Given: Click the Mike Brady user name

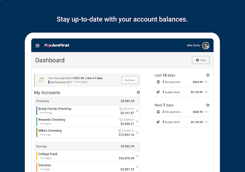Looking at the screenshot, I should (193, 45).
